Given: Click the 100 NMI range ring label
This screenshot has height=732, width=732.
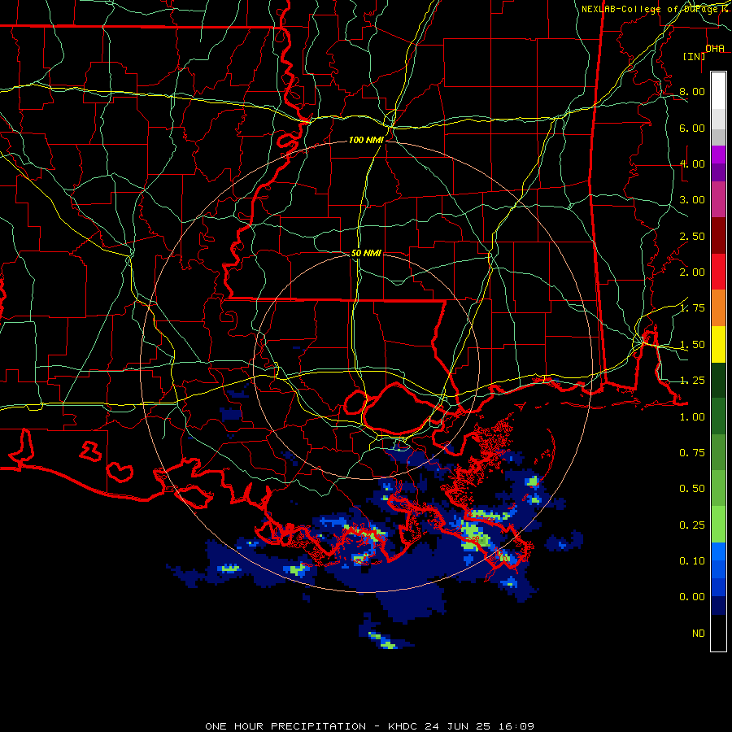Looking at the screenshot, I should (x=366, y=140).
